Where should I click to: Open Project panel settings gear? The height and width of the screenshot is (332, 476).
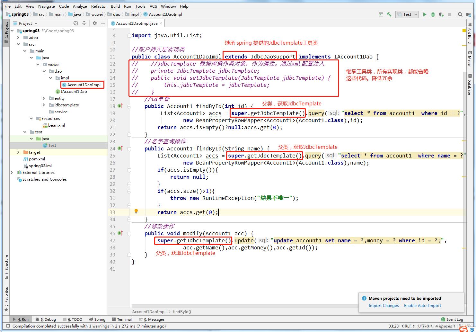coord(95,23)
